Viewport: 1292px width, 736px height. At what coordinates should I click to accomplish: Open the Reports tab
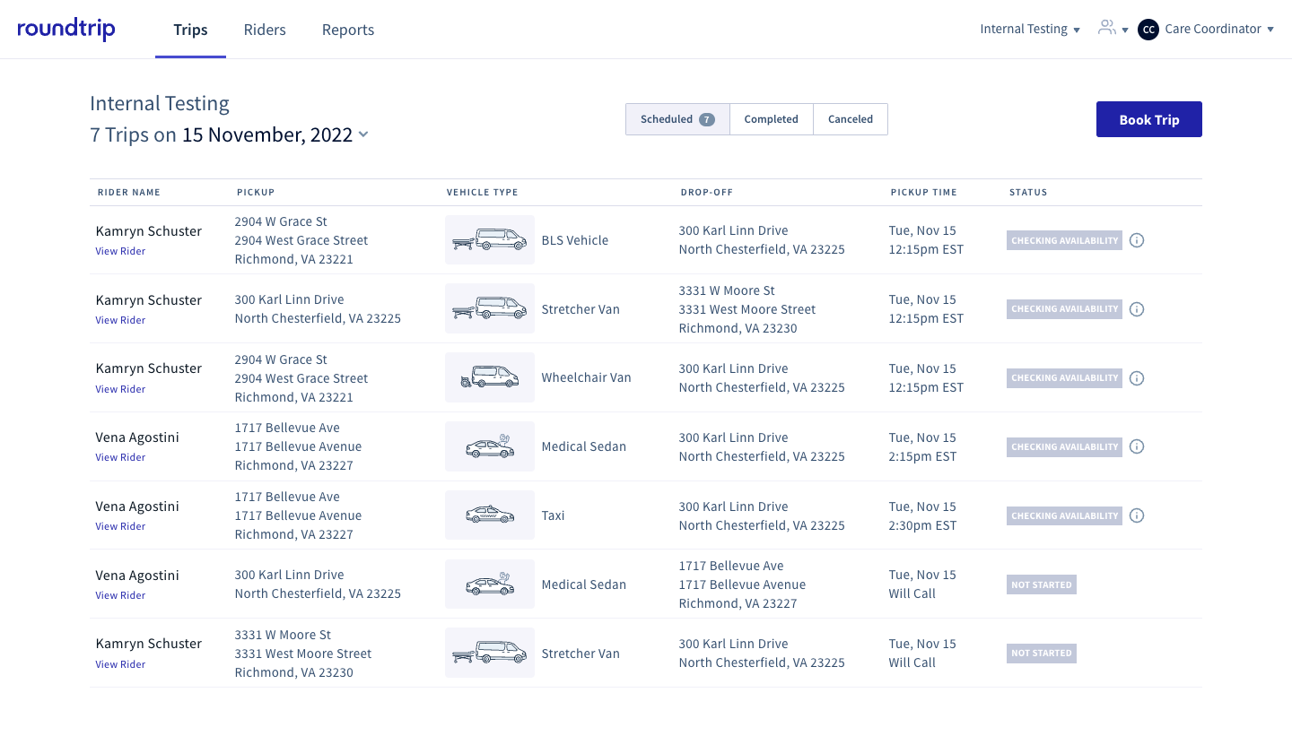(348, 30)
